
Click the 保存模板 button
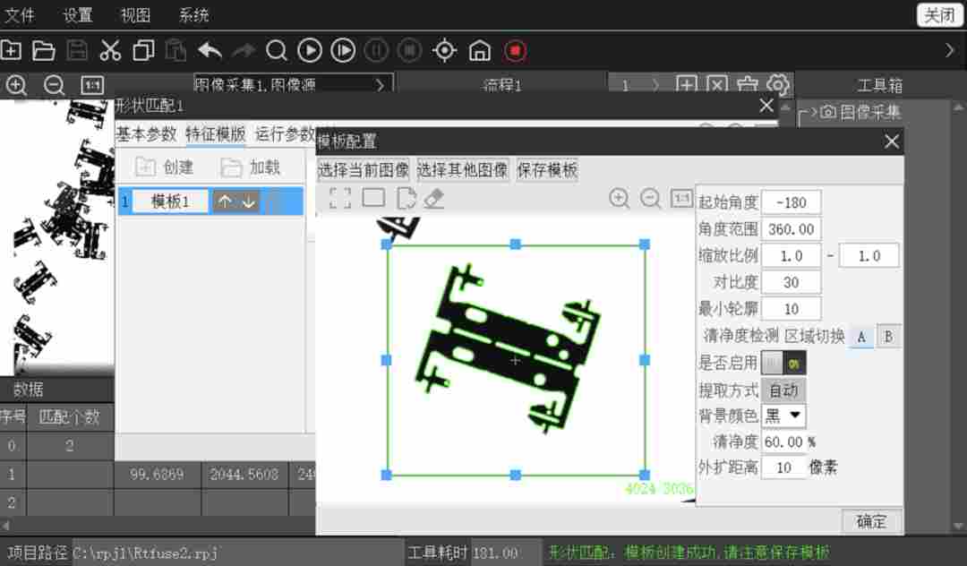[547, 170]
